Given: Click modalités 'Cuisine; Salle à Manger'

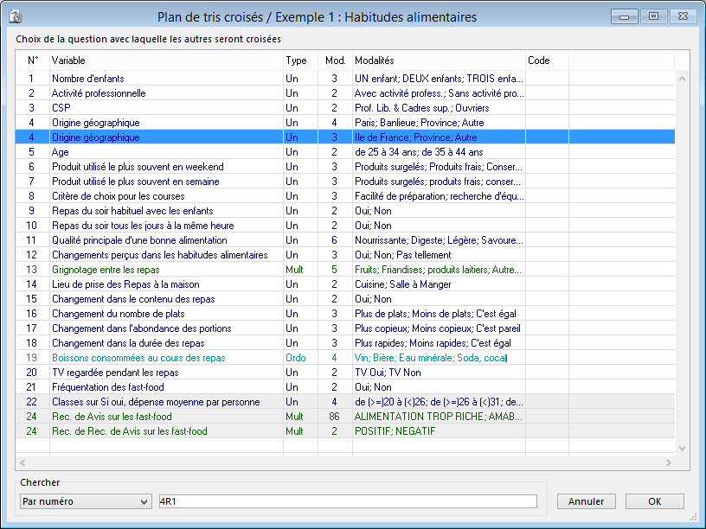Looking at the screenshot, I should point(439,284).
